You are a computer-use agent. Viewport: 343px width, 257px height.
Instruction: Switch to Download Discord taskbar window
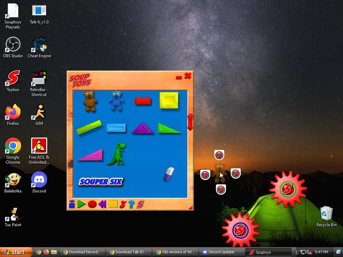82,252
